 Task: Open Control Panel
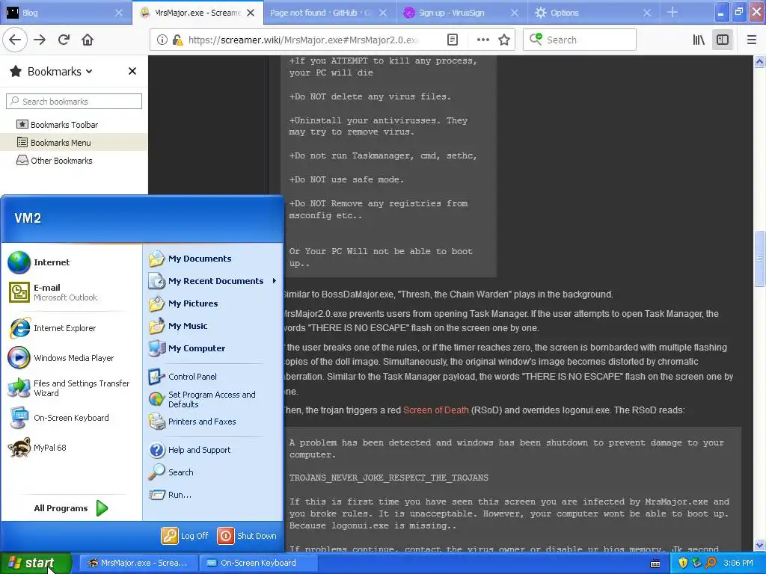tap(213, 377)
